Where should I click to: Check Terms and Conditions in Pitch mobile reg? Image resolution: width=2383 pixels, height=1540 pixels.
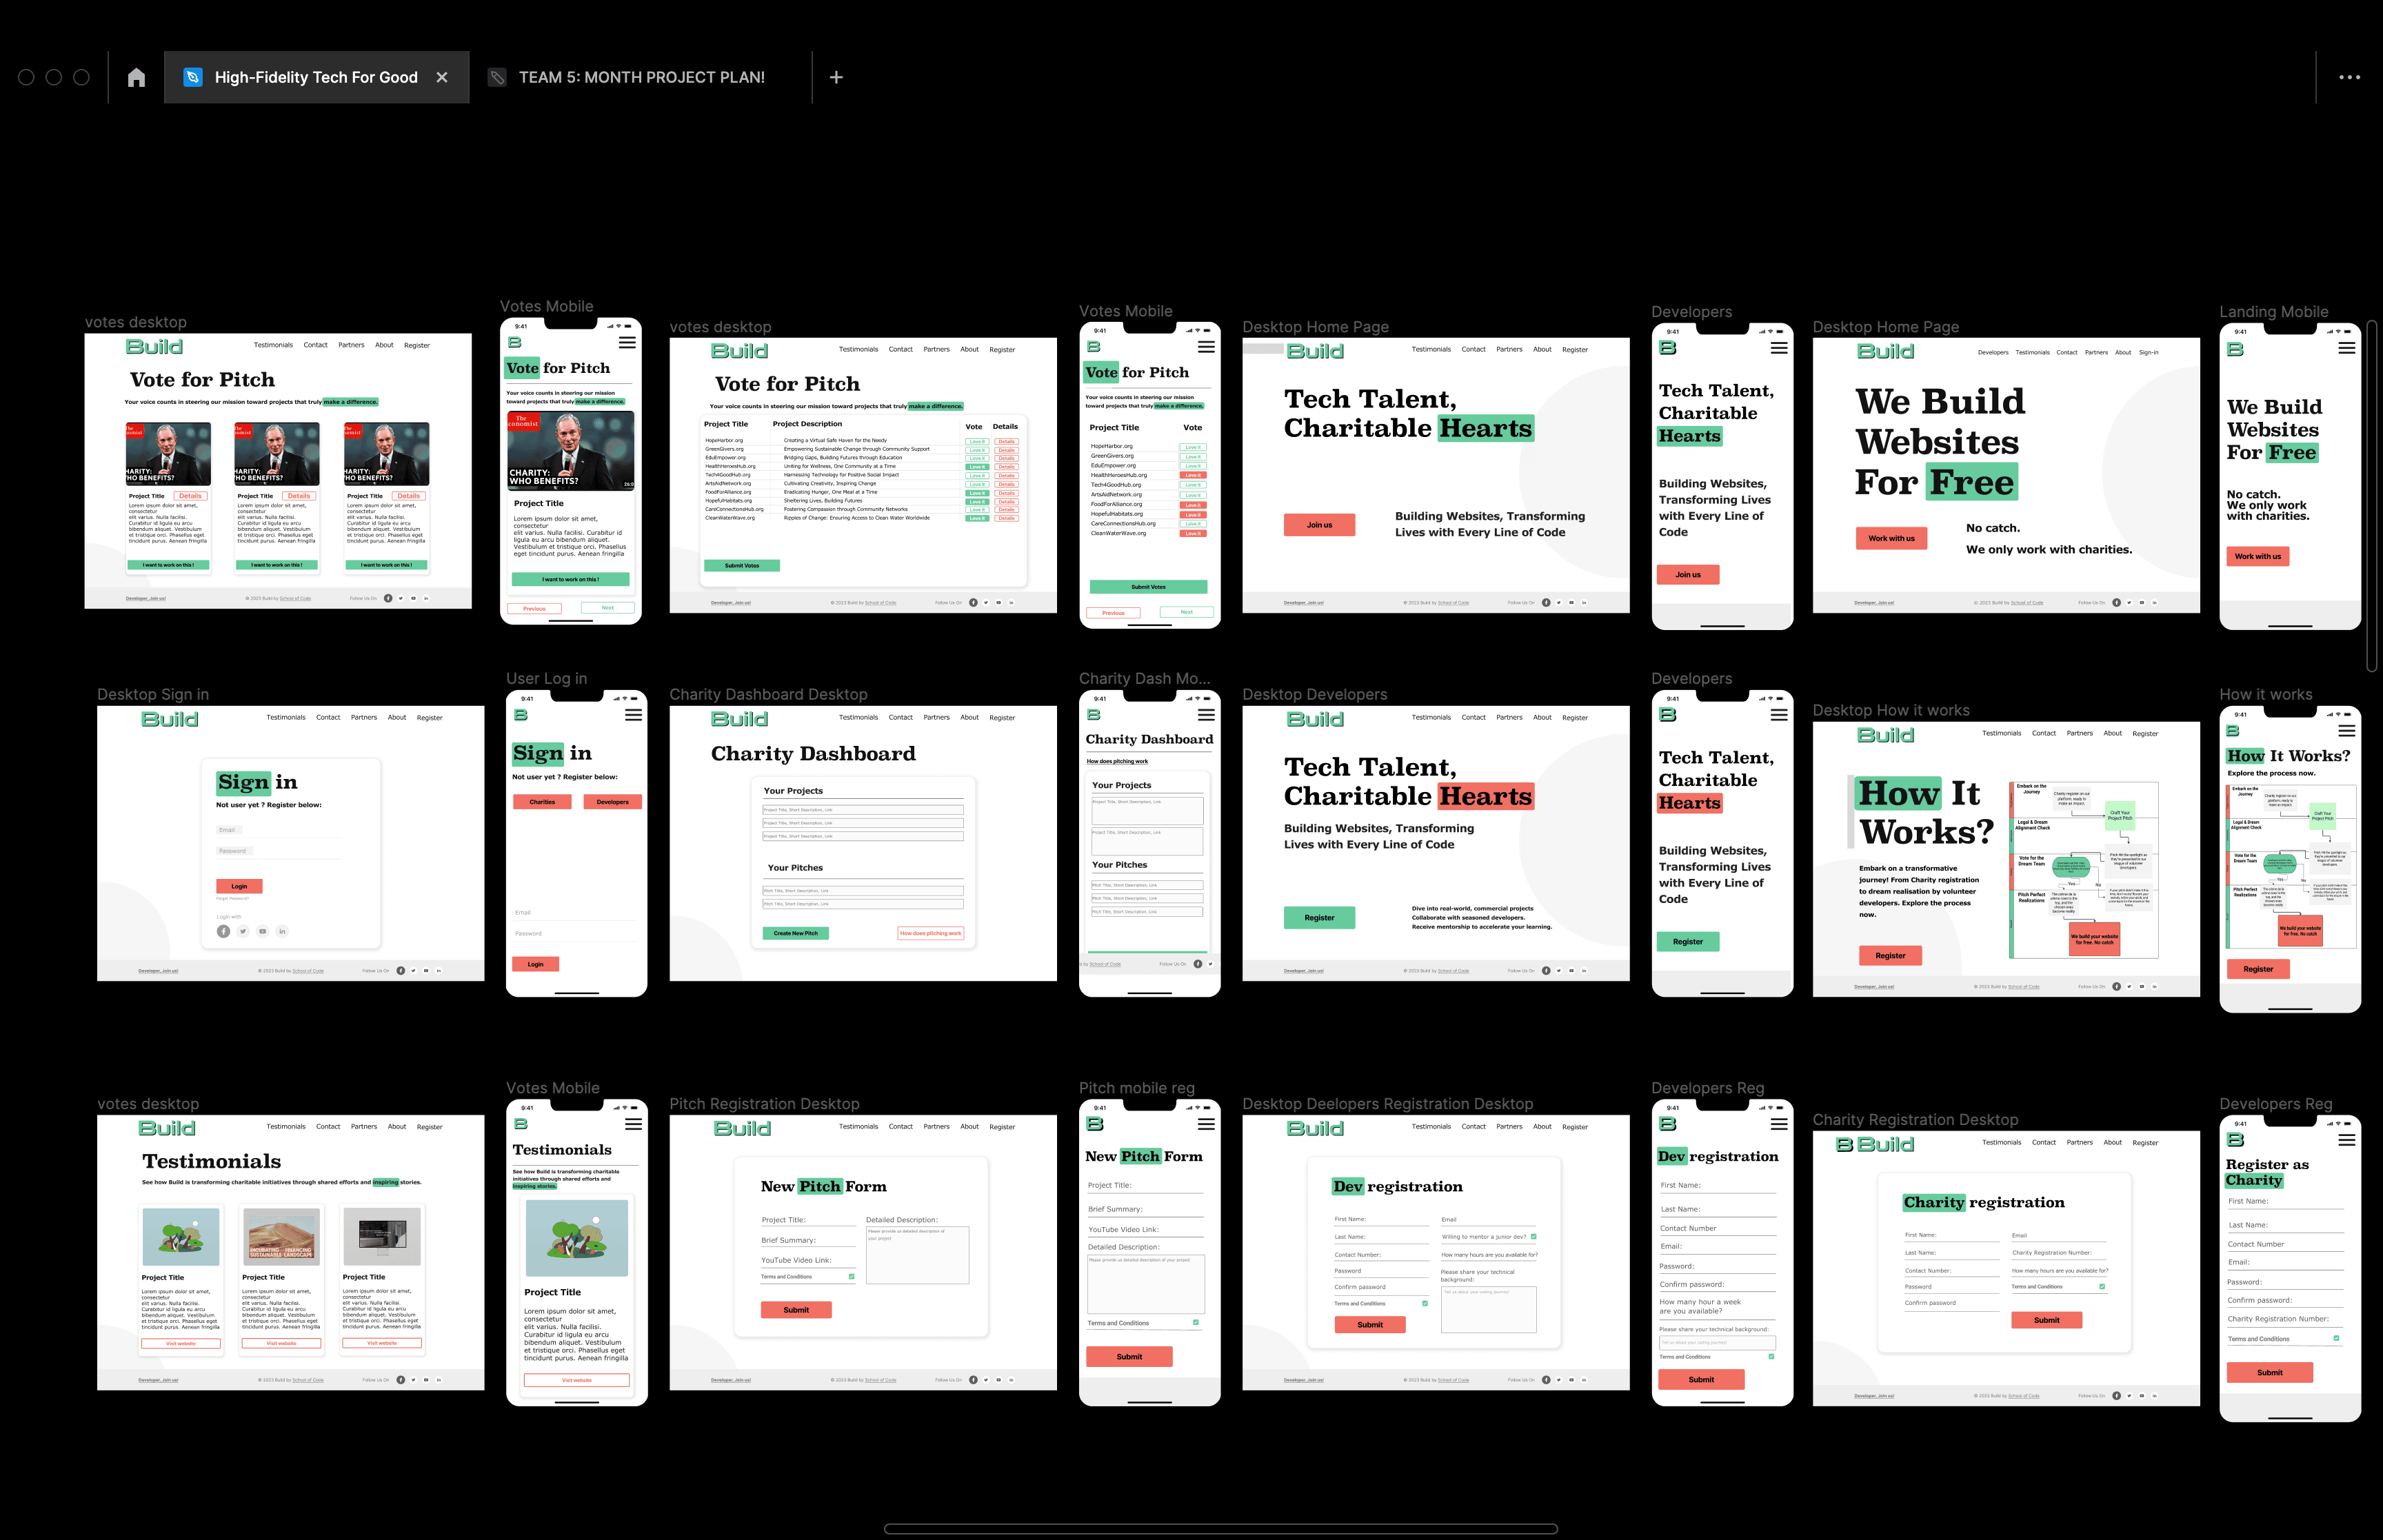point(1196,1322)
